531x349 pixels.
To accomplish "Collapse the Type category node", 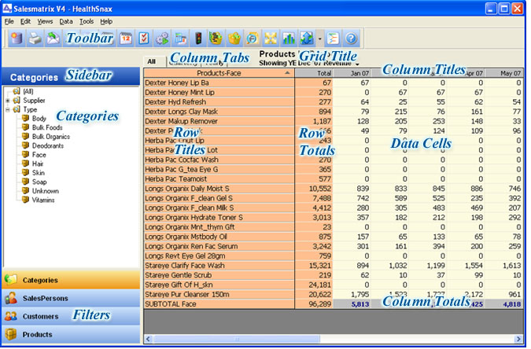I will (x=7, y=110).
